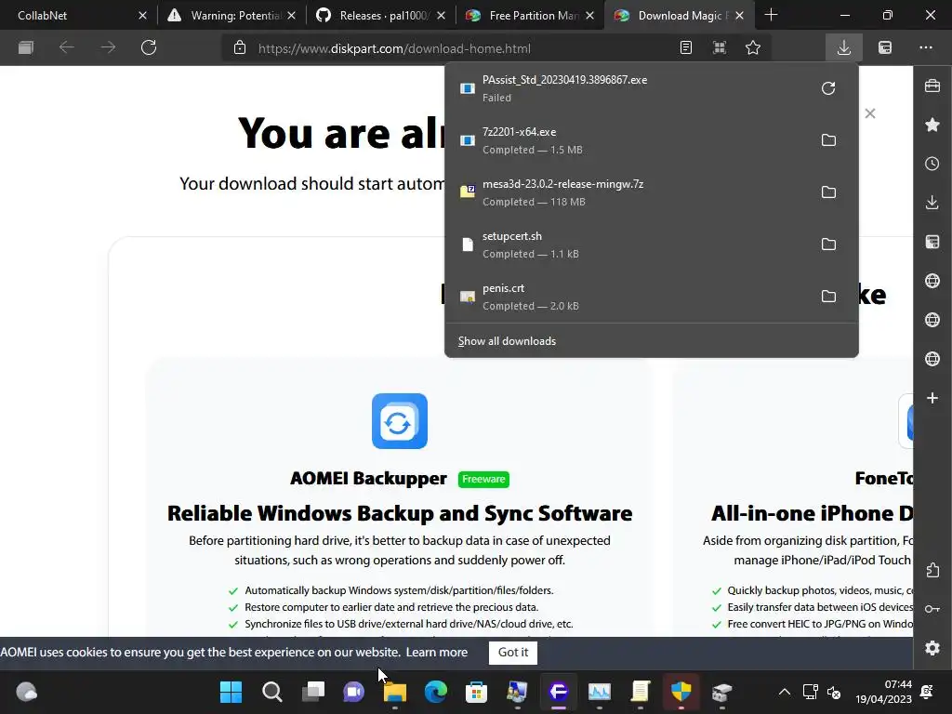Open File Explorer from taskbar
Image resolution: width=952 pixels, height=714 pixels.
click(x=394, y=692)
